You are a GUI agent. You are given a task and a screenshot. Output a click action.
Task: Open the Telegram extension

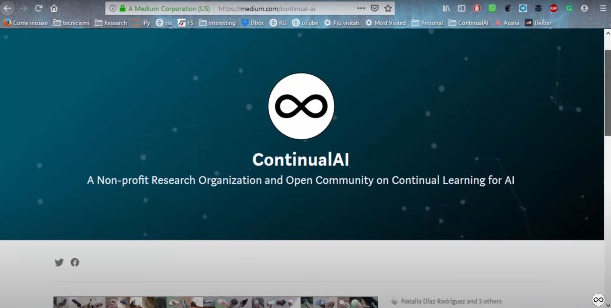[523, 8]
